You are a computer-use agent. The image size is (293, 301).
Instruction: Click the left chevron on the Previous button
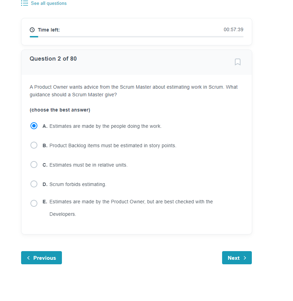(x=28, y=258)
